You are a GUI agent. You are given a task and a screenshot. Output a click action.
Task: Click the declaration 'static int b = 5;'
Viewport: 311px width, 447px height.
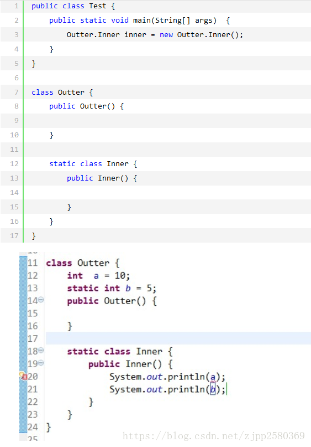coord(112,288)
